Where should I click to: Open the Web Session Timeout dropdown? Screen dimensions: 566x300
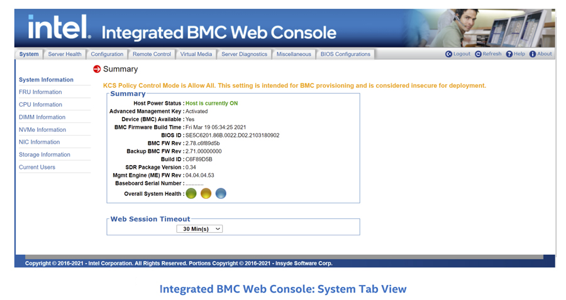199,228
